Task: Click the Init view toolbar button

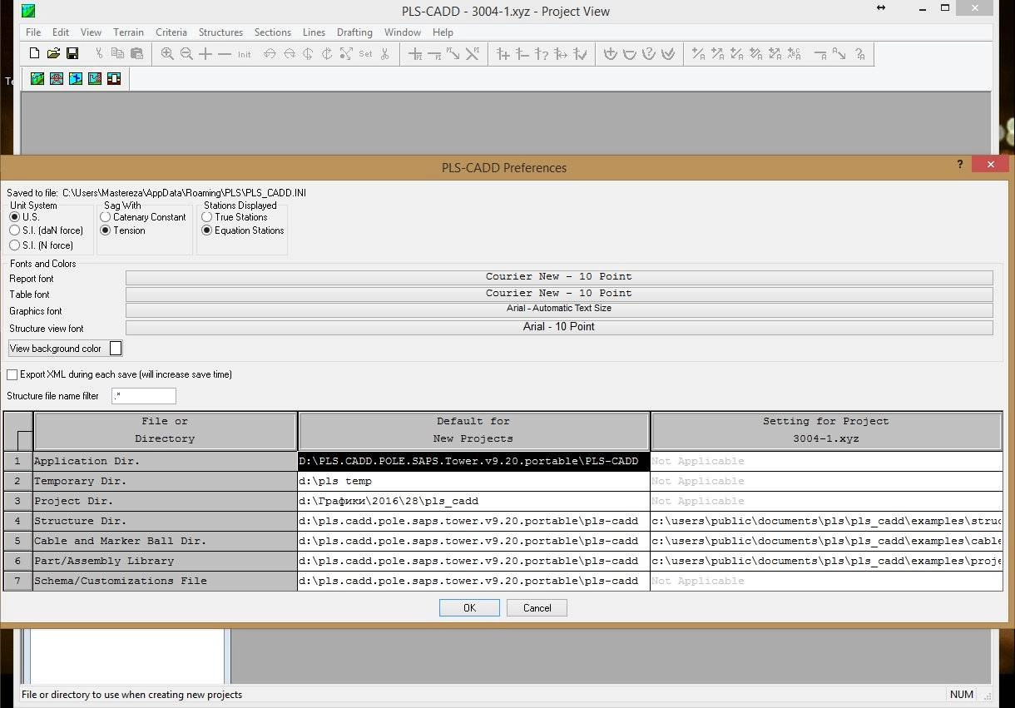Action: (244, 54)
